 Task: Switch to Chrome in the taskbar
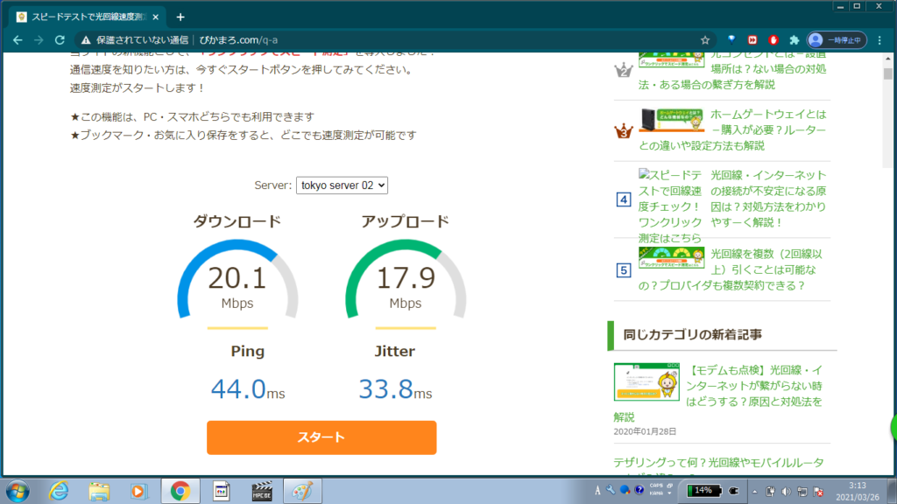pos(180,492)
